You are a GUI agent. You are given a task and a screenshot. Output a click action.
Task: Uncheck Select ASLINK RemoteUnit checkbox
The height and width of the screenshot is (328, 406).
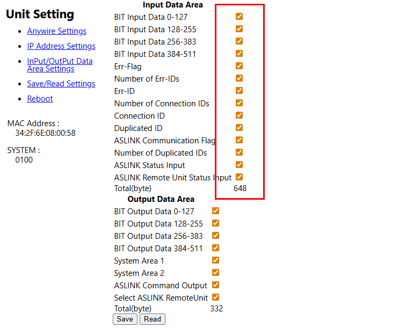click(216, 297)
